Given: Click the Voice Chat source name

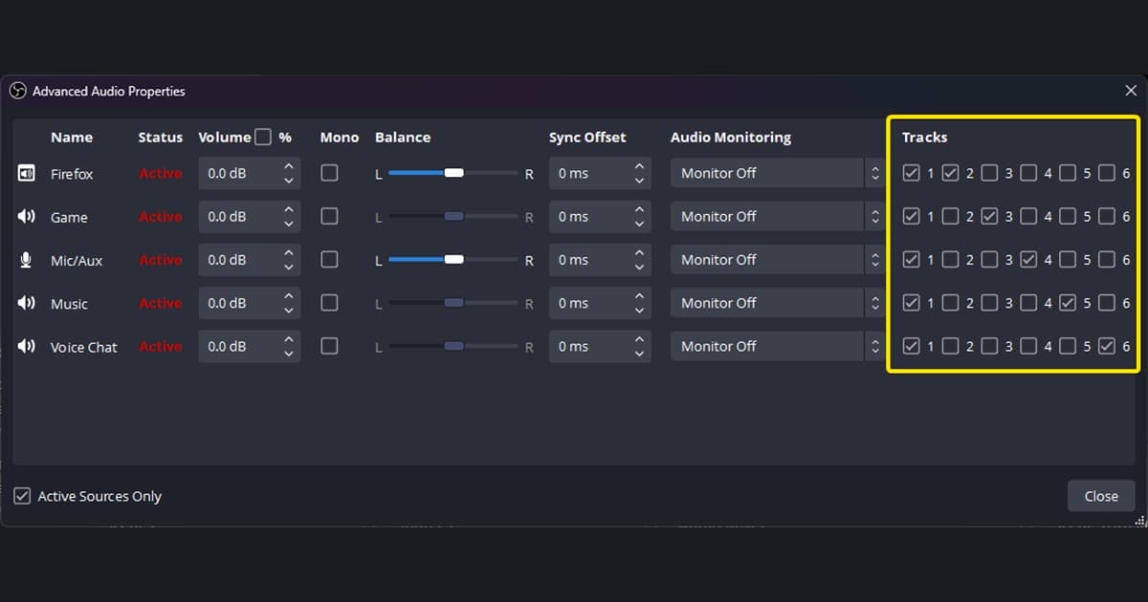Looking at the screenshot, I should tap(84, 347).
